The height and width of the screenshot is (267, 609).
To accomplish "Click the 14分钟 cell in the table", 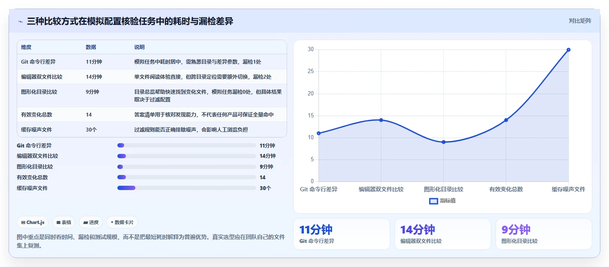I will coord(94,77).
